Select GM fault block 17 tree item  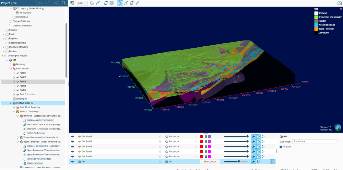24,103
